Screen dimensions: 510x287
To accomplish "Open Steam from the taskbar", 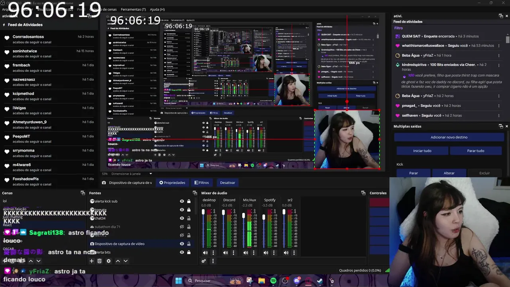I will coord(320,281).
